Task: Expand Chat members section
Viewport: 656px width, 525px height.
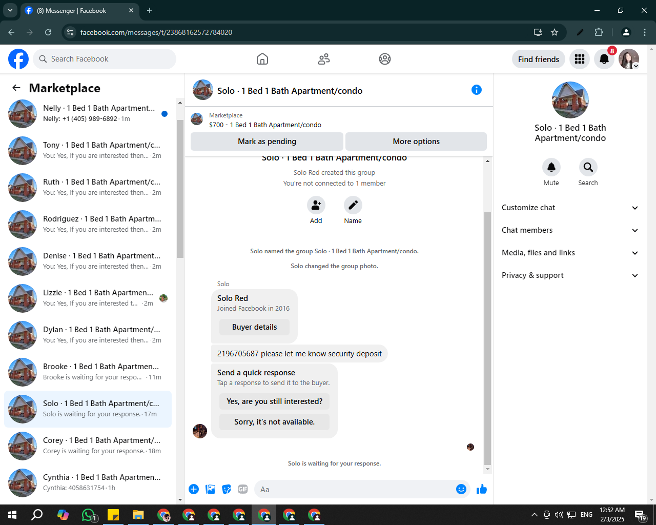Action: click(x=570, y=230)
